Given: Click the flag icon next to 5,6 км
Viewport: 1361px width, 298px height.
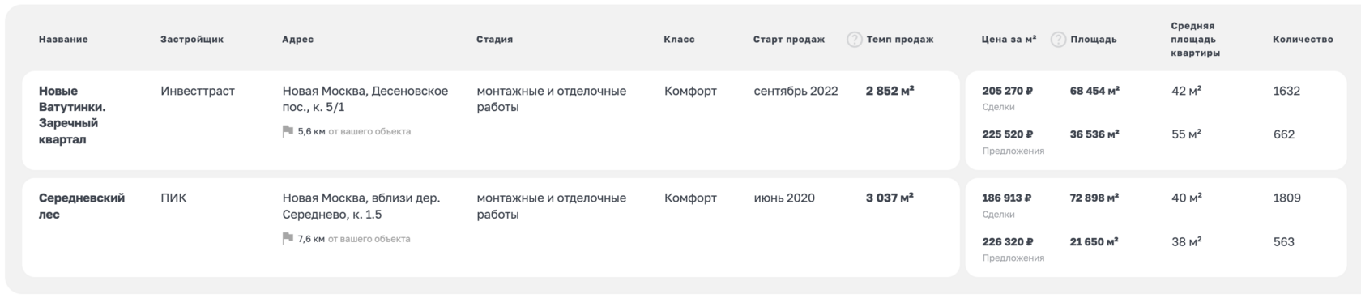Looking at the screenshot, I should 288,131.
